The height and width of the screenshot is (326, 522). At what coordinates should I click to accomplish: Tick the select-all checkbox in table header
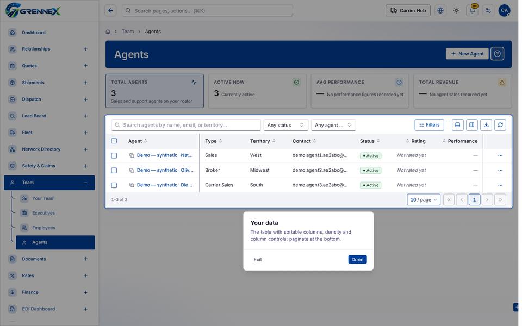click(x=114, y=141)
